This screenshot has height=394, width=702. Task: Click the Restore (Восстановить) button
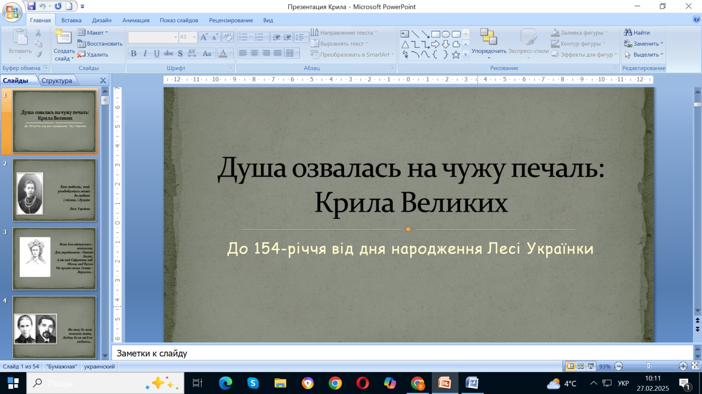[100, 43]
